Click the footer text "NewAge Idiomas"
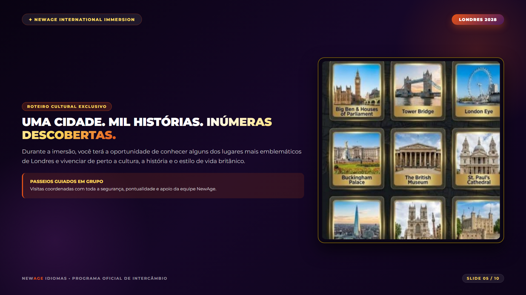This screenshot has height=295, width=526. (44, 278)
